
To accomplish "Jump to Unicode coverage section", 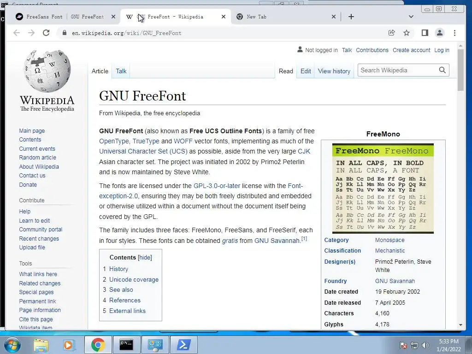I will pos(134,280).
